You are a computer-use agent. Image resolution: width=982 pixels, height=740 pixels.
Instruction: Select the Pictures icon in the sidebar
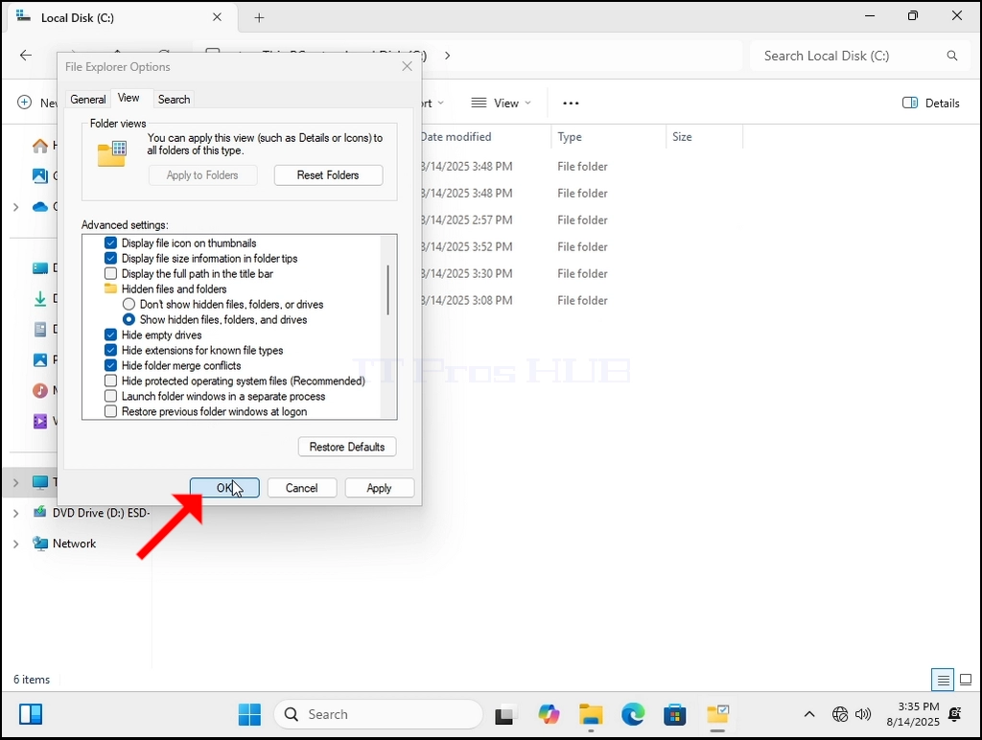point(40,360)
